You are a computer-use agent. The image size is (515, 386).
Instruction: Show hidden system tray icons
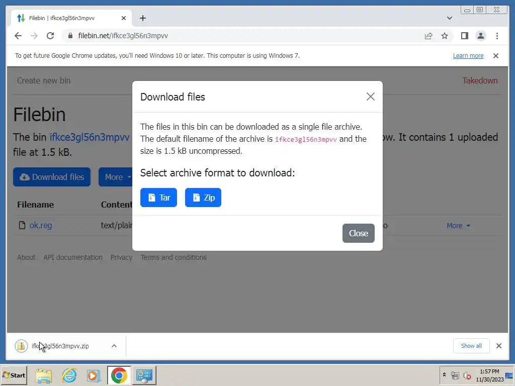click(444, 375)
